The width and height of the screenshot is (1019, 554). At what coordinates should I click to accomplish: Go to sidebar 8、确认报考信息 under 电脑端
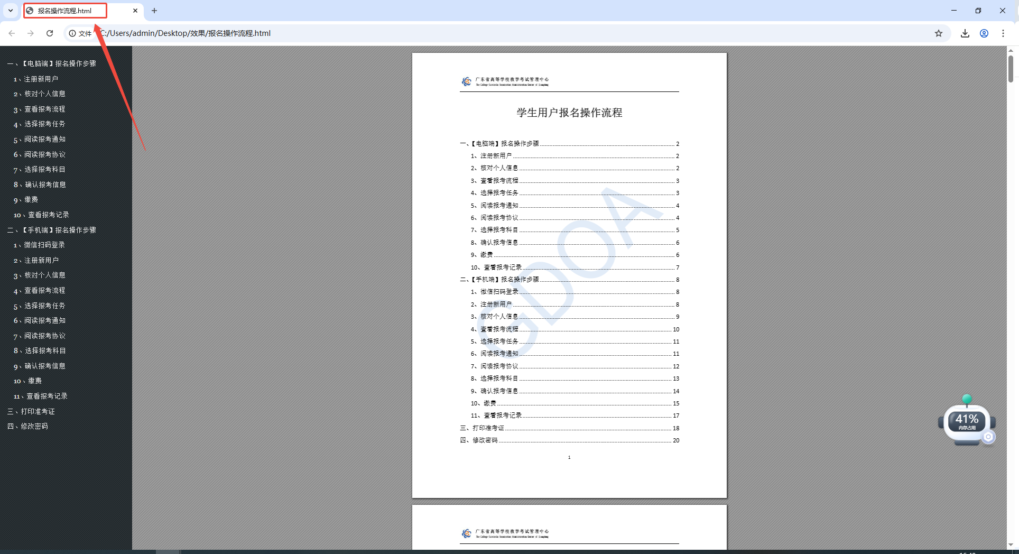(x=40, y=184)
